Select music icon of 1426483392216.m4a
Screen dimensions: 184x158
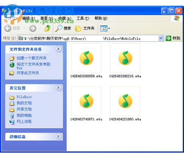coord(125,58)
